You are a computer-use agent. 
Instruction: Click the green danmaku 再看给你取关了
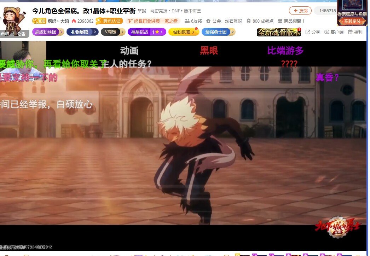pos(75,64)
